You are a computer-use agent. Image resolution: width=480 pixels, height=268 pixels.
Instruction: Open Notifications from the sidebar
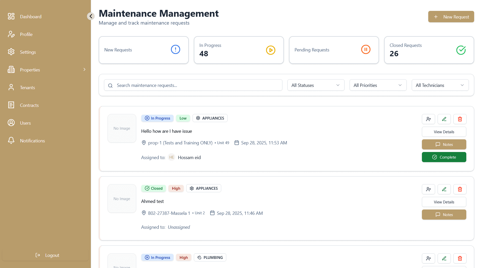coord(32,141)
